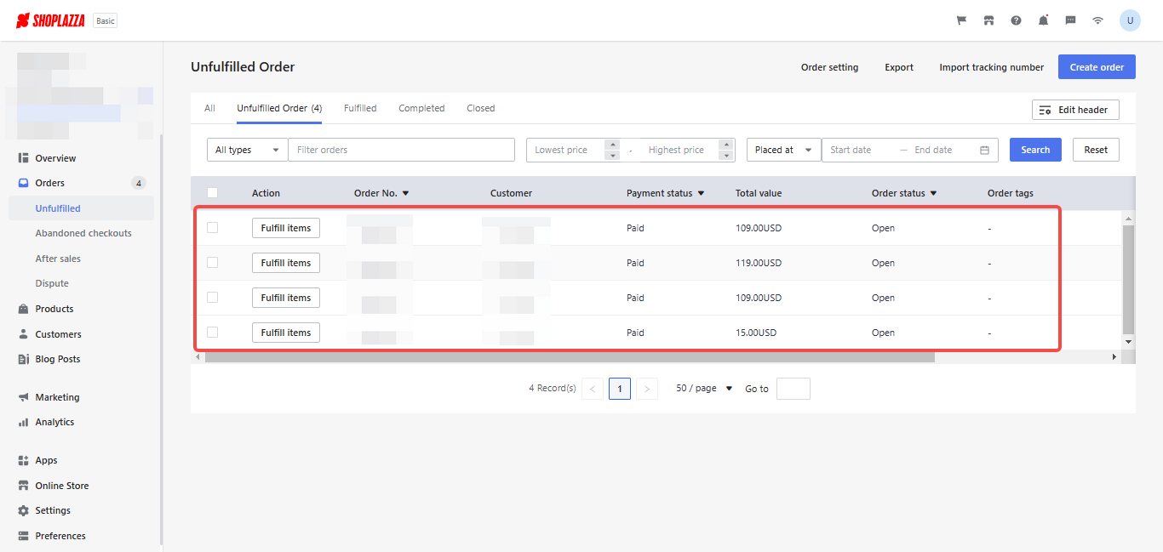Go to Overview via its sidebar icon
Screen dimensions: 1163x552
23,158
